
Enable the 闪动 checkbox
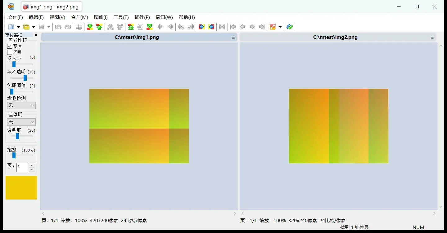click(10, 52)
